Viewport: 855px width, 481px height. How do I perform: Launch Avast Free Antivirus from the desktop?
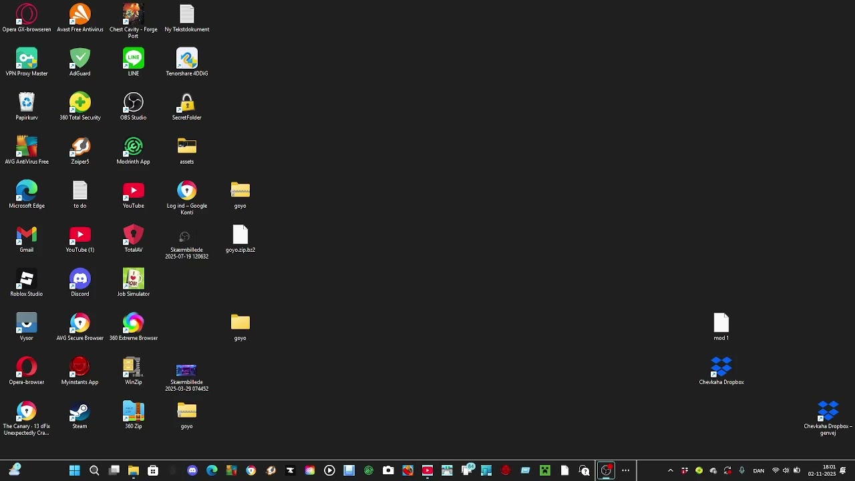click(x=80, y=18)
